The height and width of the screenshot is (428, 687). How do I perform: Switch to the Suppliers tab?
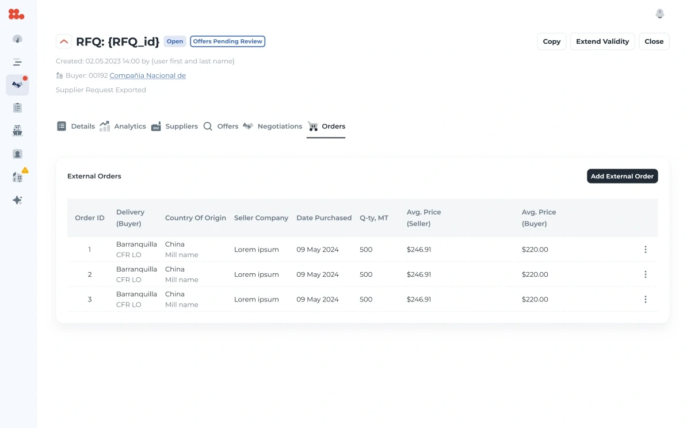(x=174, y=126)
